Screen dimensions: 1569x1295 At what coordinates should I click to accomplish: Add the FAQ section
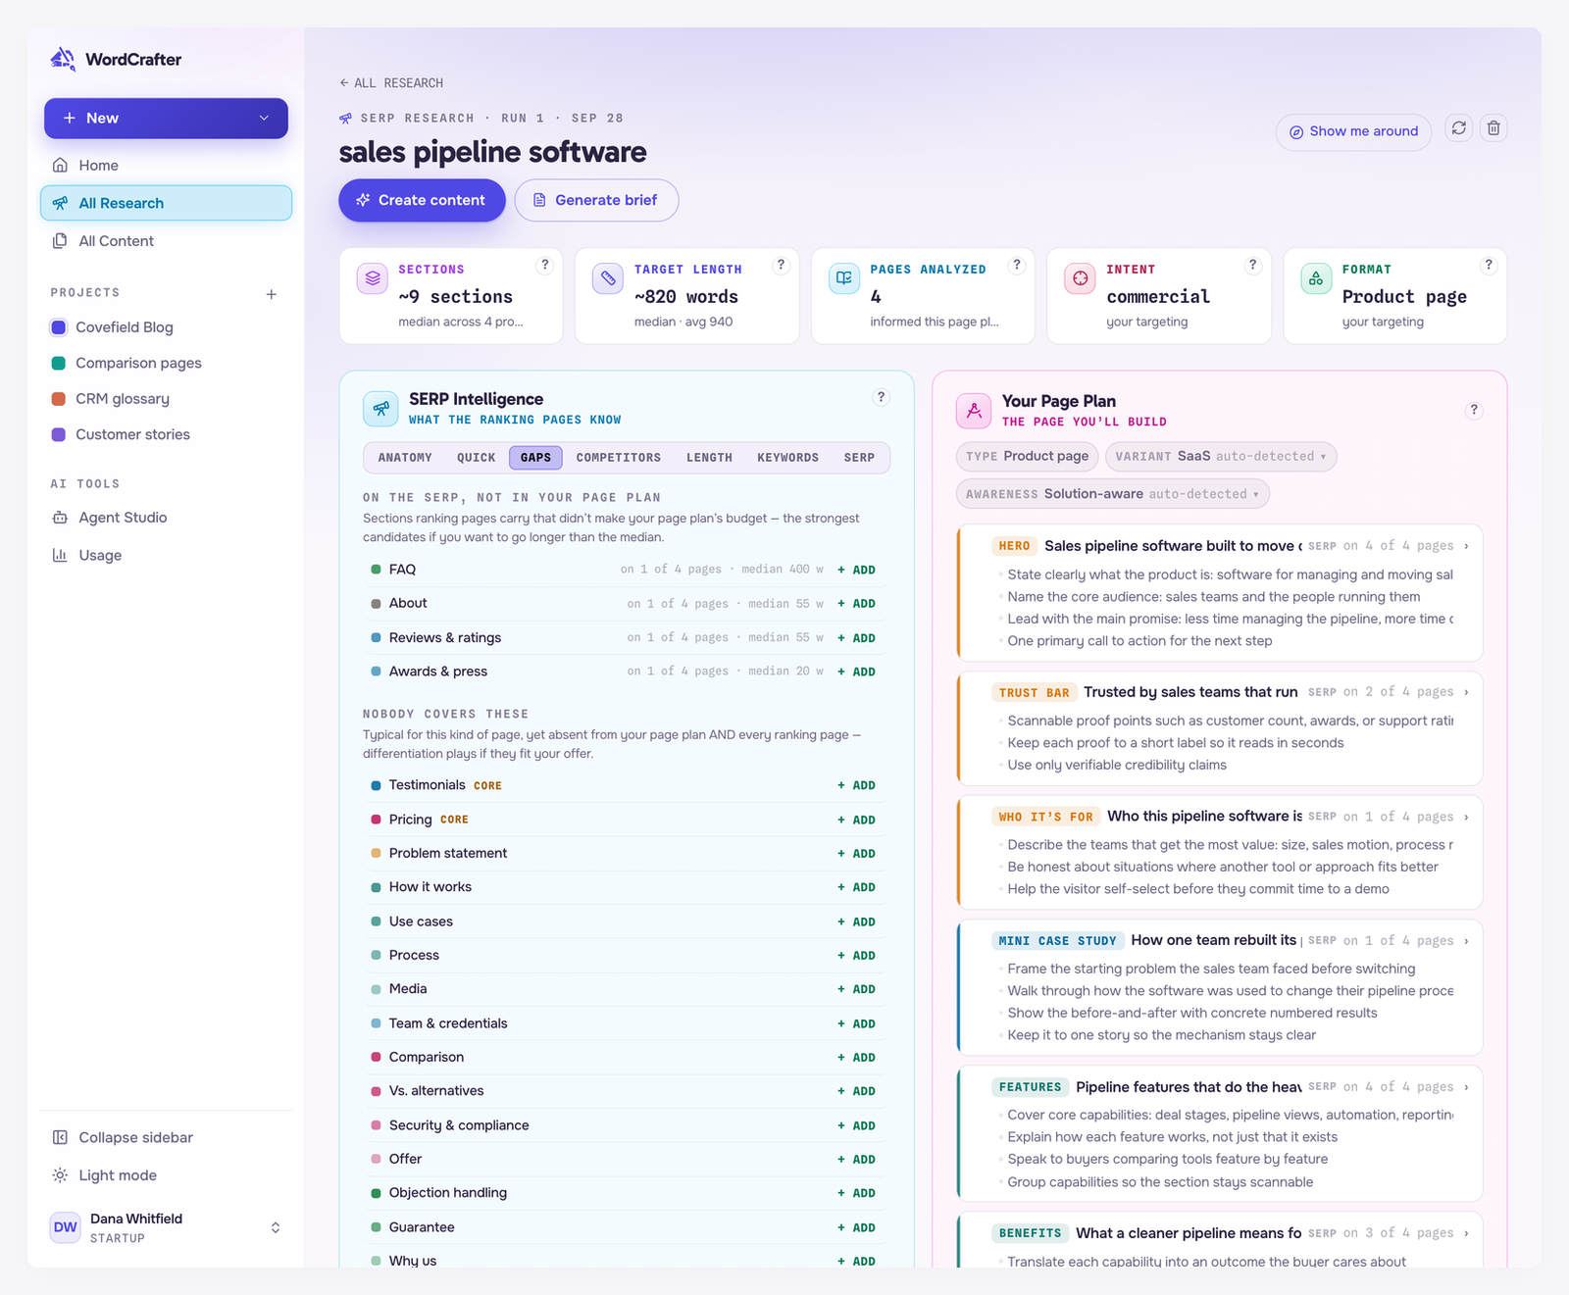tap(856, 570)
